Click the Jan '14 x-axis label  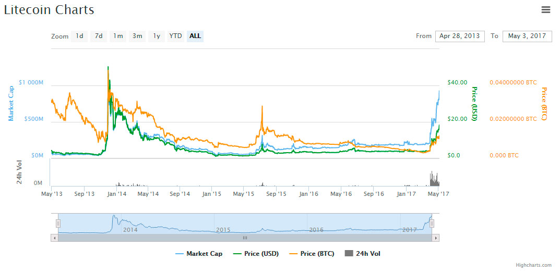tap(116, 194)
